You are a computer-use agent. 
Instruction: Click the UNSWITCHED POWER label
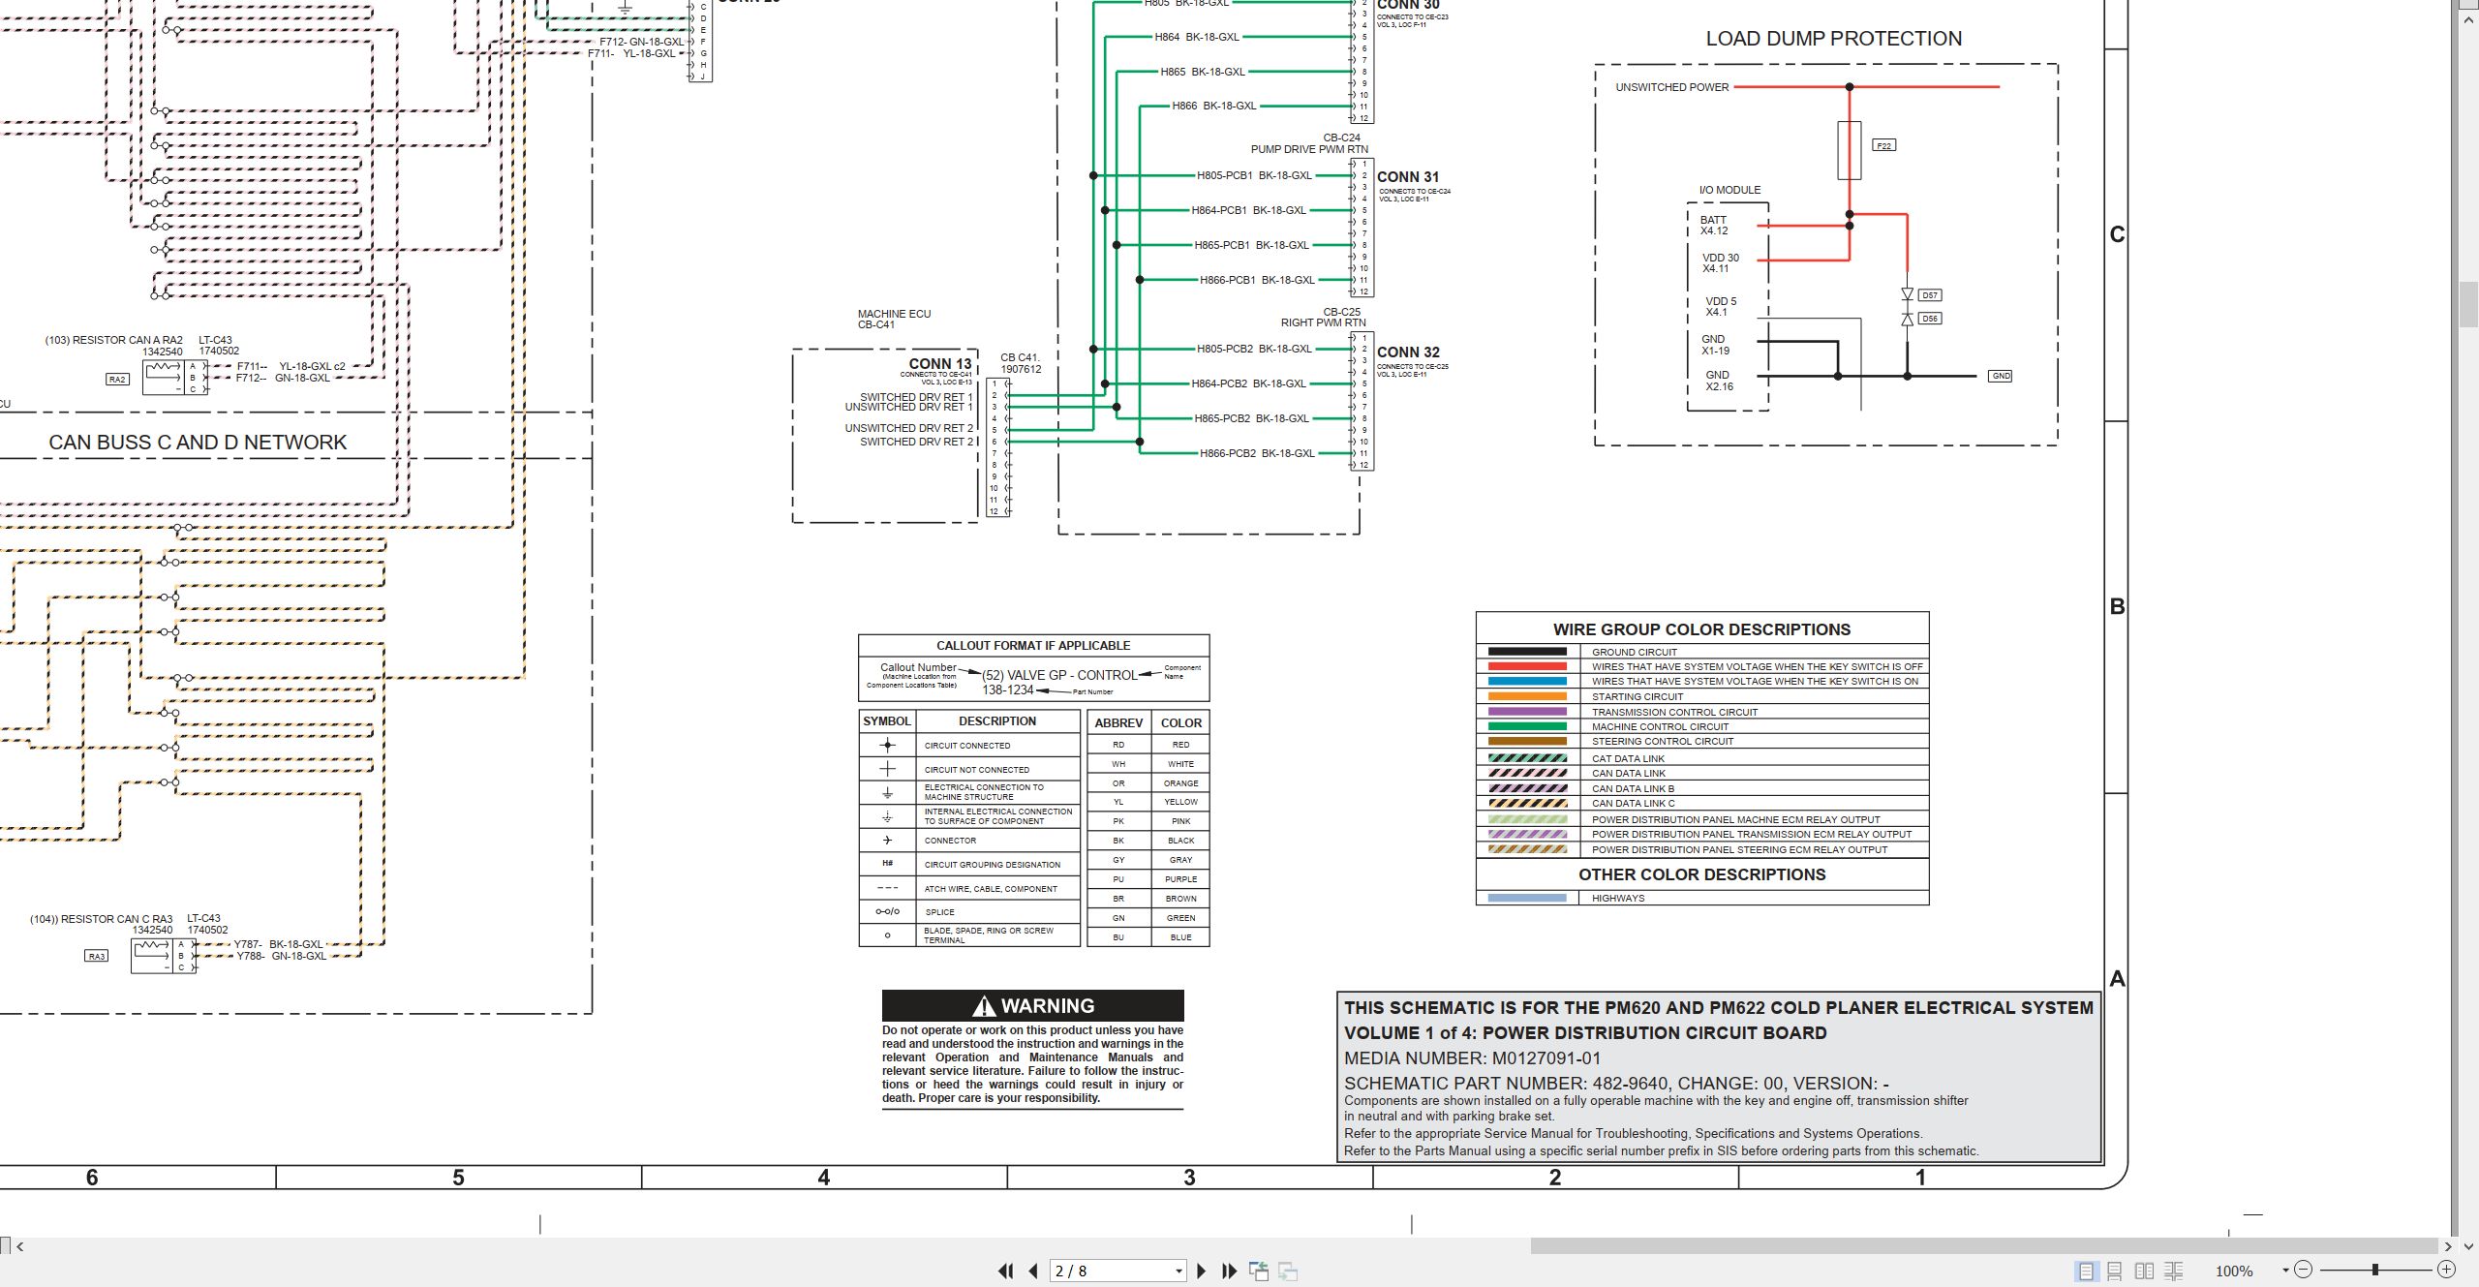1671,87
